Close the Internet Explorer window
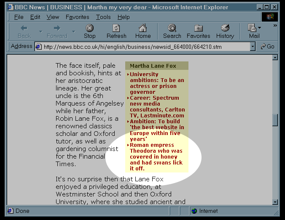Screen dimensions: 285x220 (274, 7)
